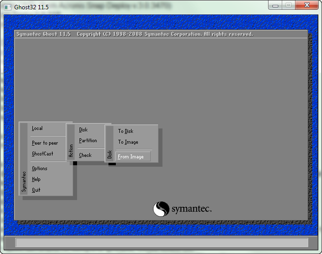Click Help in the main menu
This screenshot has width=322, height=254.
(36, 179)
